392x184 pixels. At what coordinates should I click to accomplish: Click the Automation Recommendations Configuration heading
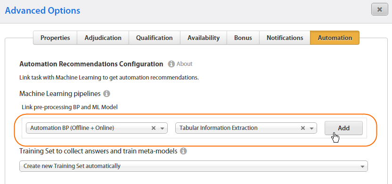click(x=91, y=64)
